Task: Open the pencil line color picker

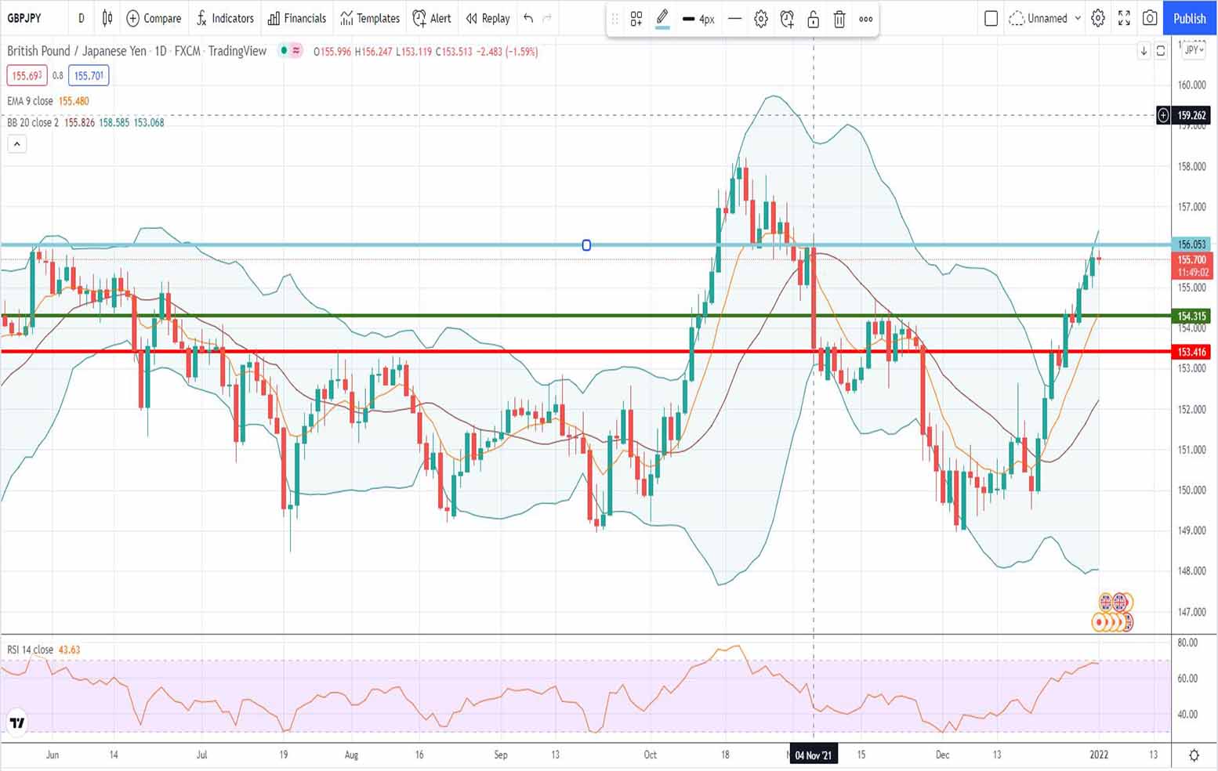Action: (x=662, y=19)
